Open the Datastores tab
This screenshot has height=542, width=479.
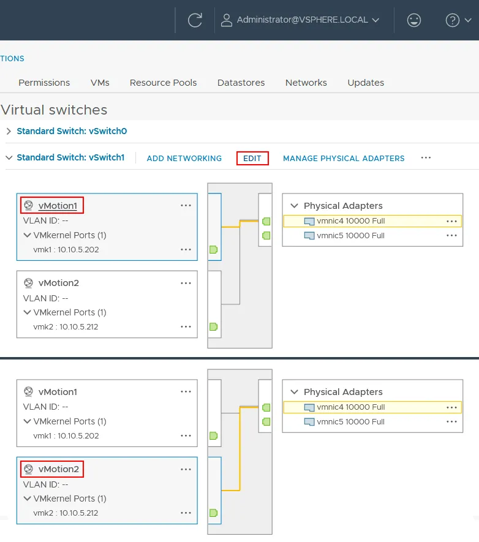(241, 83)
